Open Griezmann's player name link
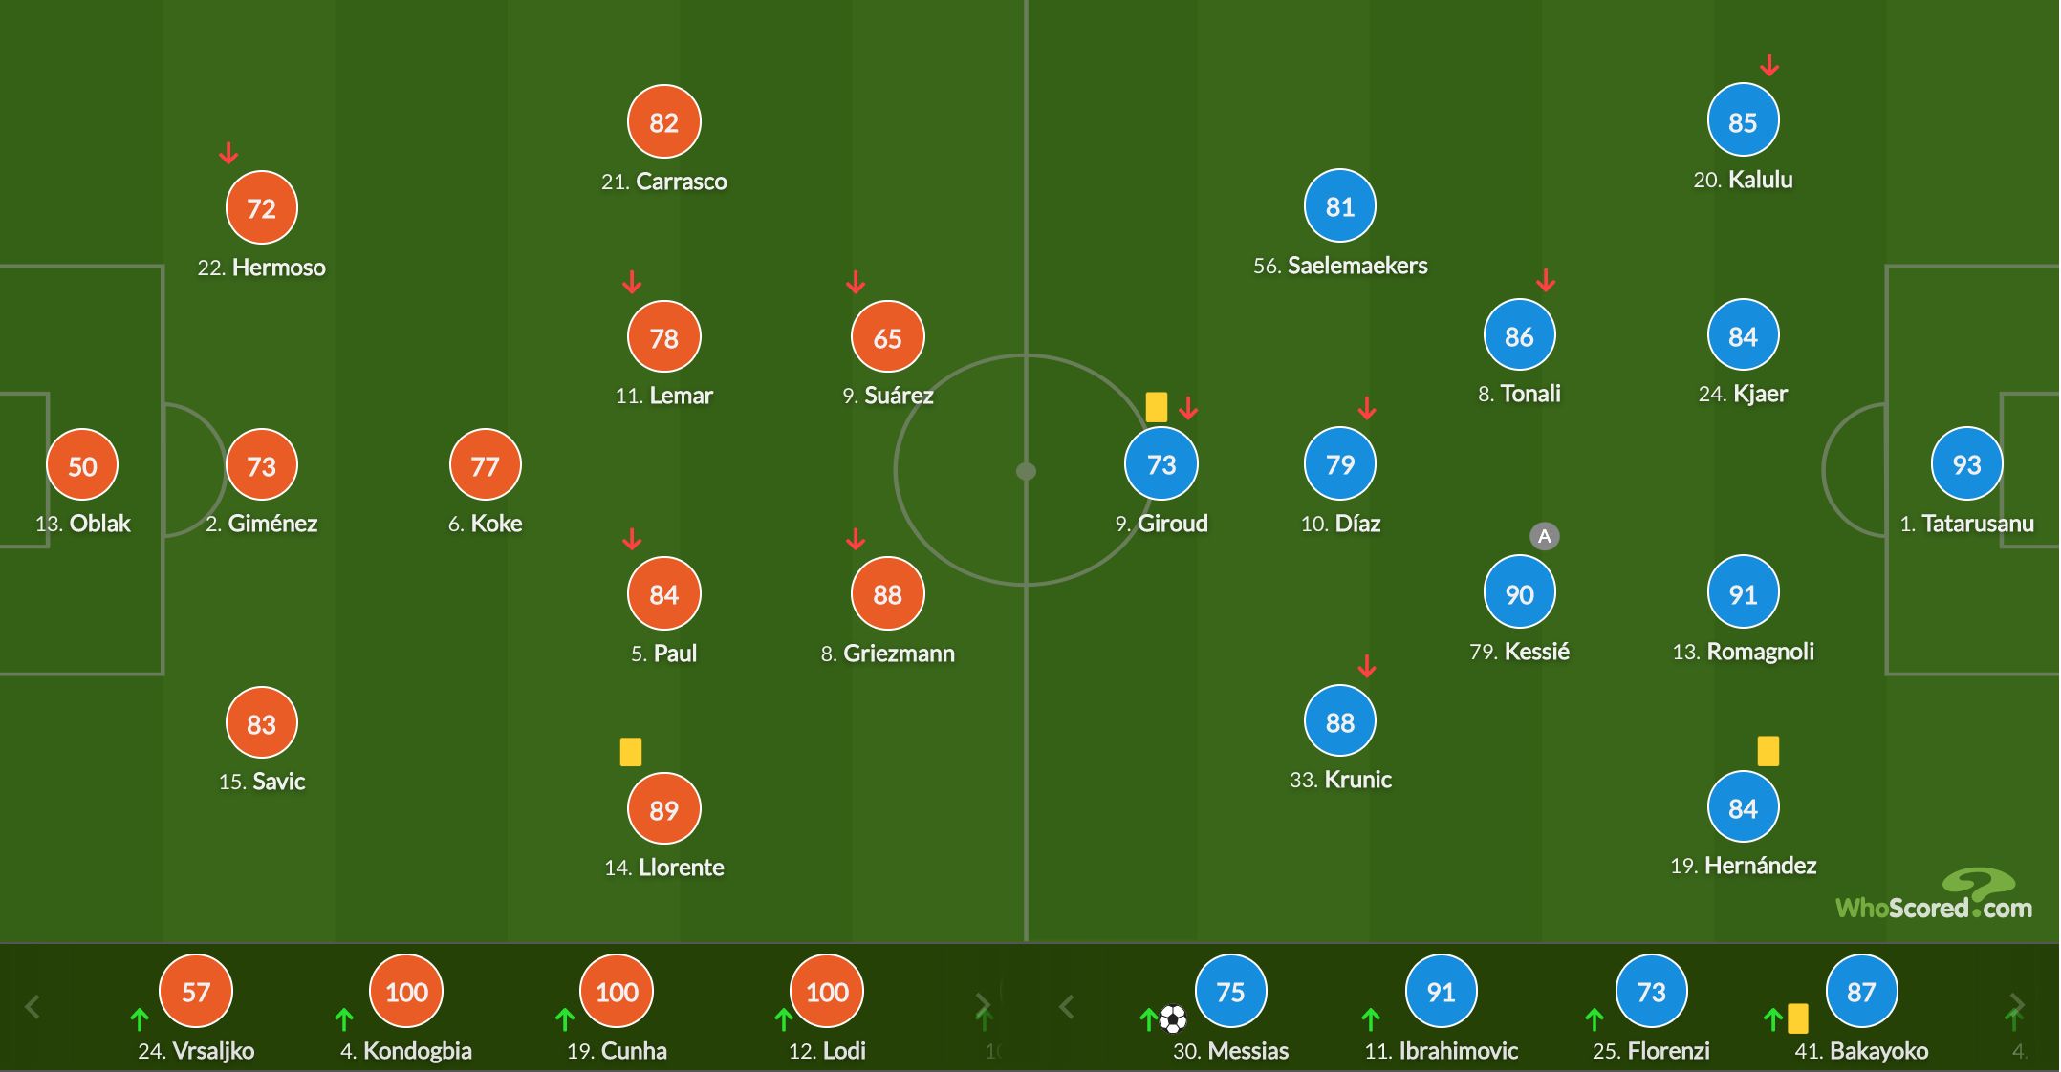 [887, 654]
